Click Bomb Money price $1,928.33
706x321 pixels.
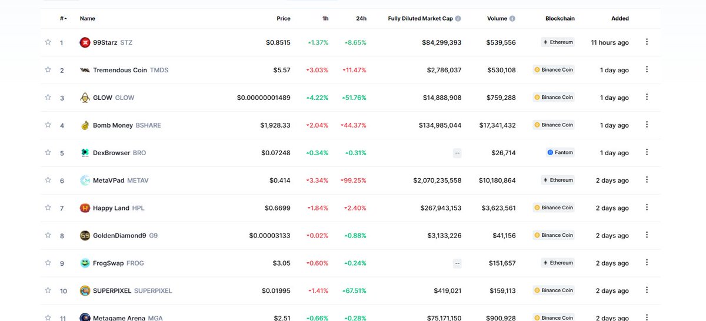pyautogui.click(x=275, y=125)
